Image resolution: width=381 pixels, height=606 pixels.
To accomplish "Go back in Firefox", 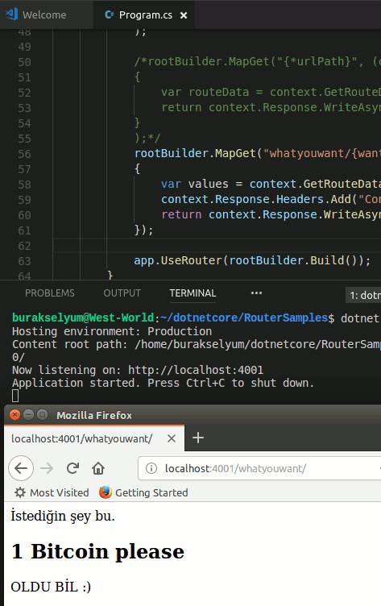I will 21,468.
